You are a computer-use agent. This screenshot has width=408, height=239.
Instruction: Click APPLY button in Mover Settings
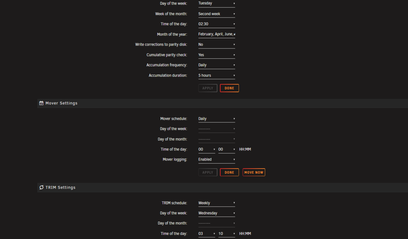(x=208, y=173)
